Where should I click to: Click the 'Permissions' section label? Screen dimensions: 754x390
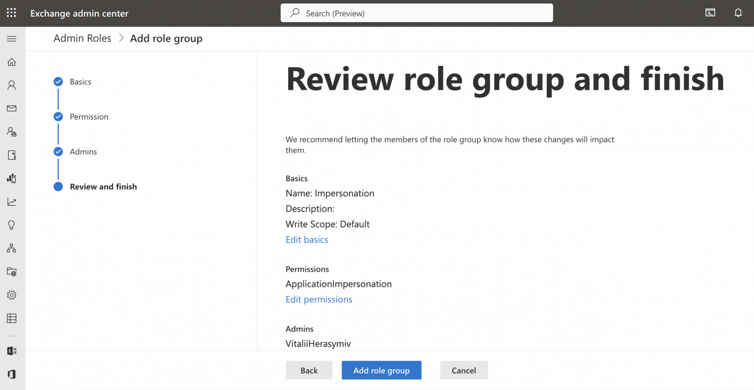(x=307, y=269)
